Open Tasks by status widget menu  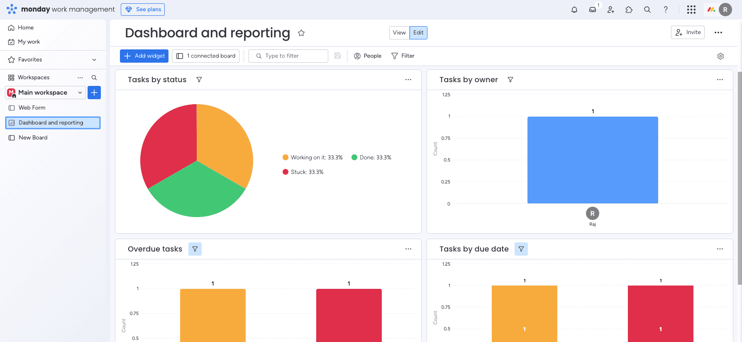click(x=408, y=80)
